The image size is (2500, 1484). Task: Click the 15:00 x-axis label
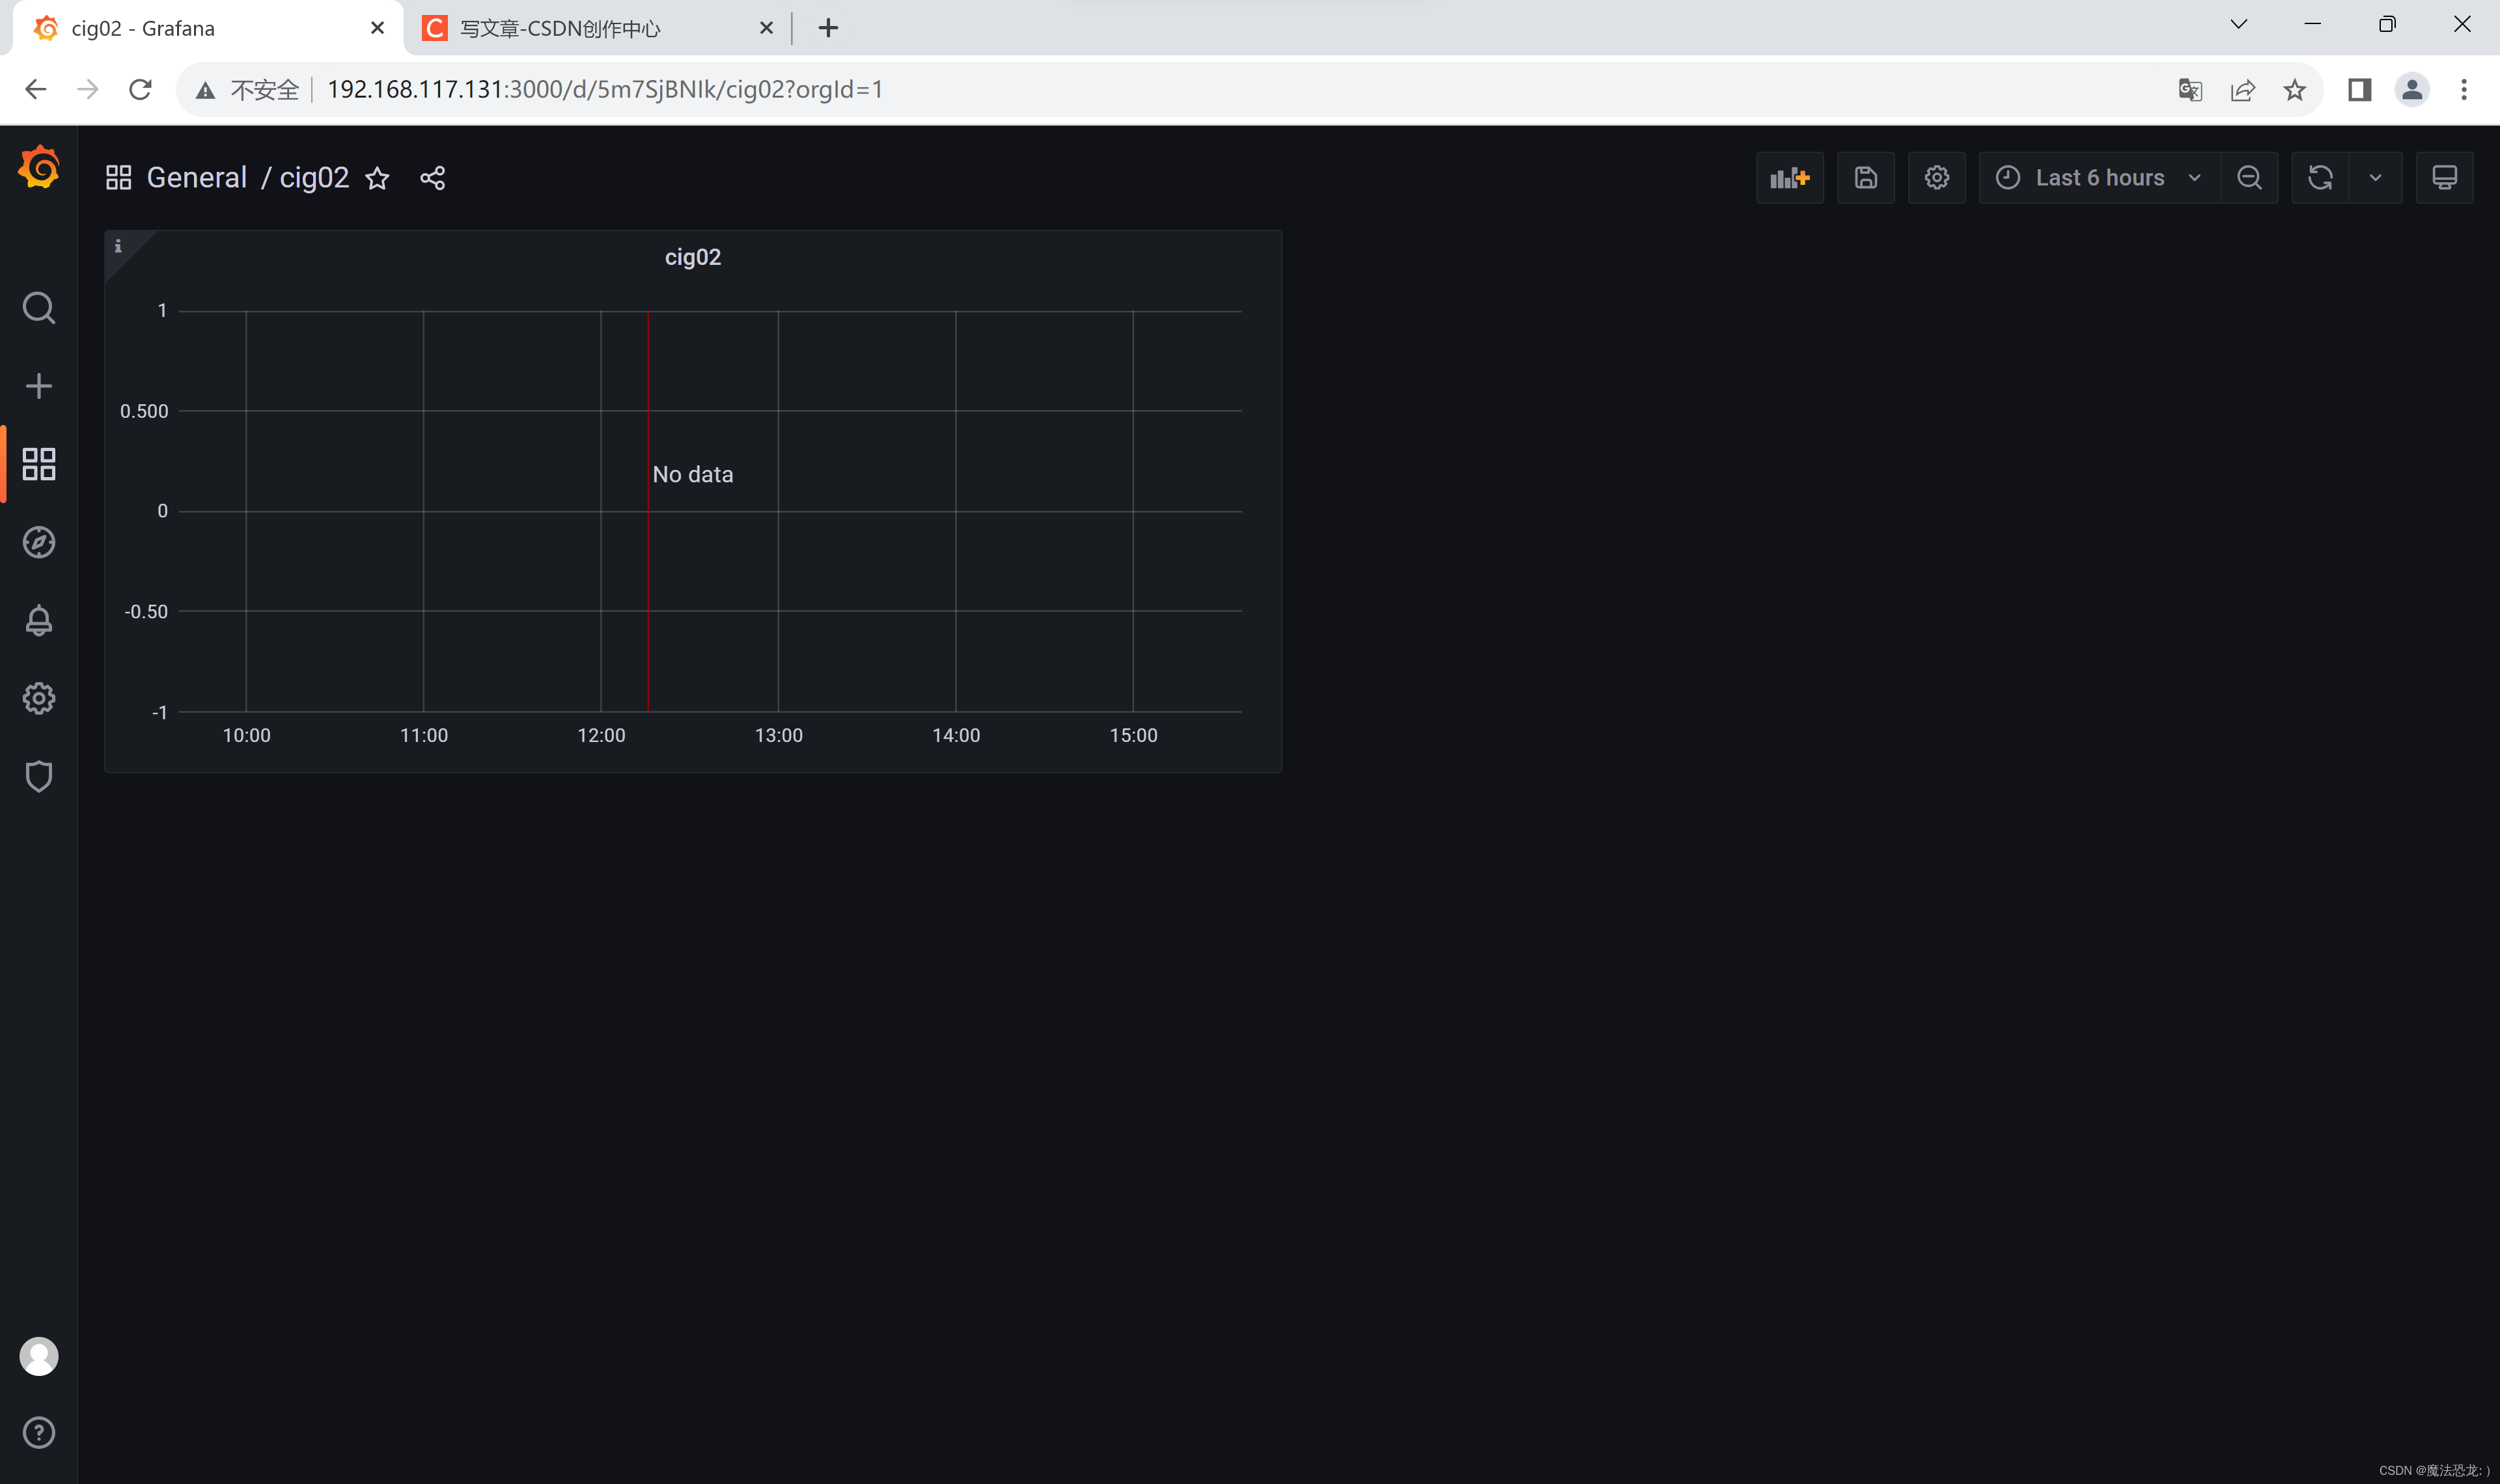(1133, 736)
